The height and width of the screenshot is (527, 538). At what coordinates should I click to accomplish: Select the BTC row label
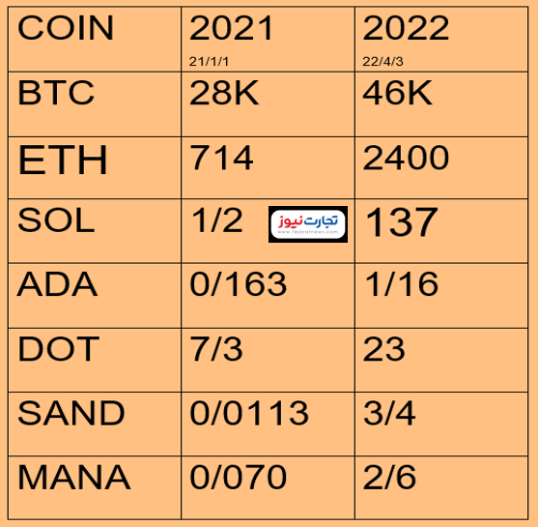click(95, 104)
